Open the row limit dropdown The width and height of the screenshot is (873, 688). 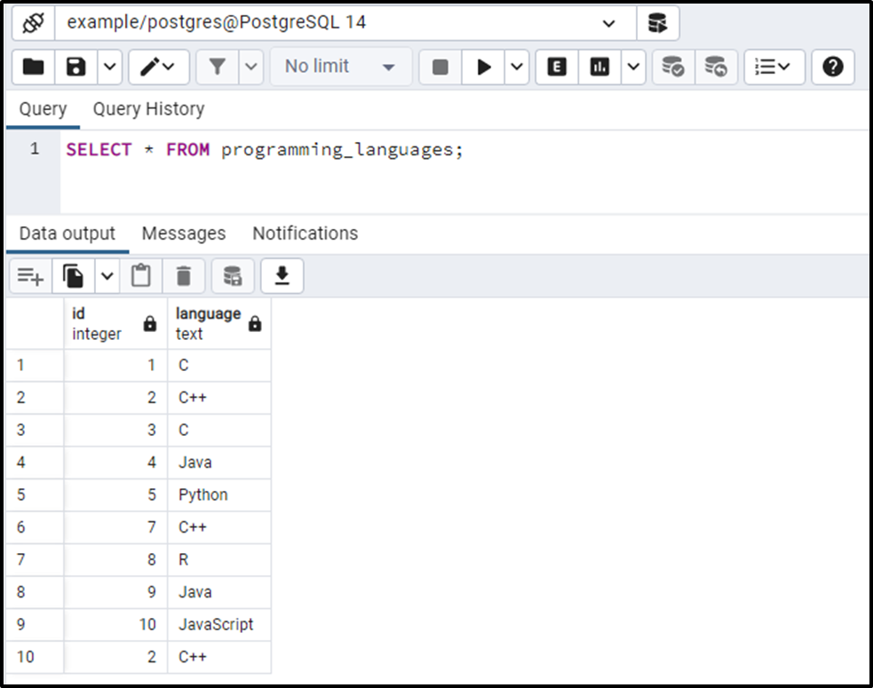340,67
